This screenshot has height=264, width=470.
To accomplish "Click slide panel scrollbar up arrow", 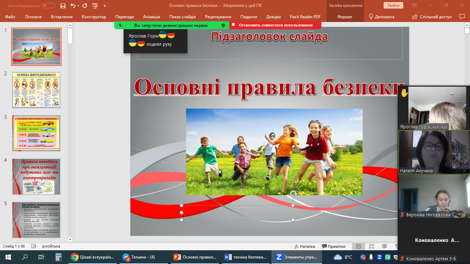I will 70,25.
